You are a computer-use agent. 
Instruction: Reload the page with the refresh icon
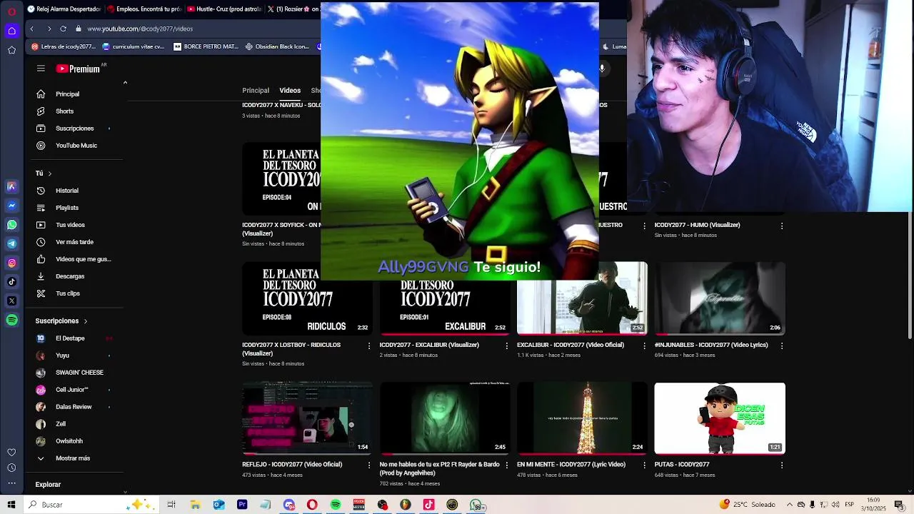point(63,29)
